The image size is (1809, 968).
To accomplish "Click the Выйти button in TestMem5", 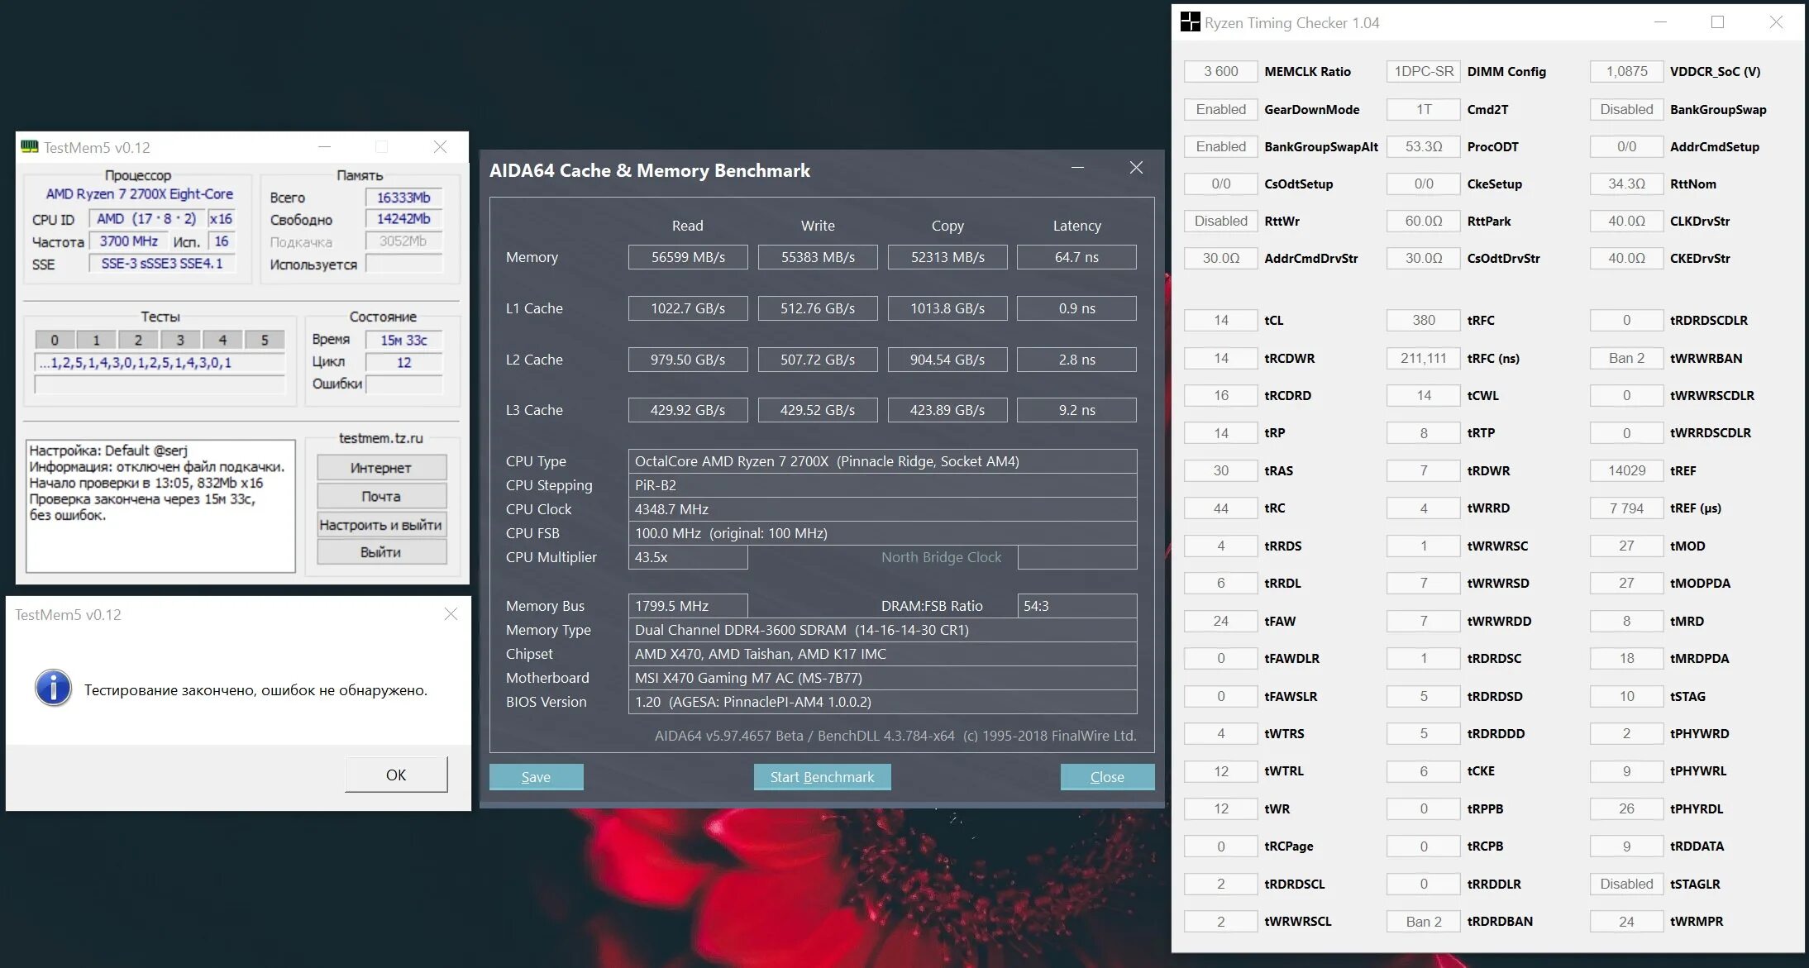I will (380, 552).
